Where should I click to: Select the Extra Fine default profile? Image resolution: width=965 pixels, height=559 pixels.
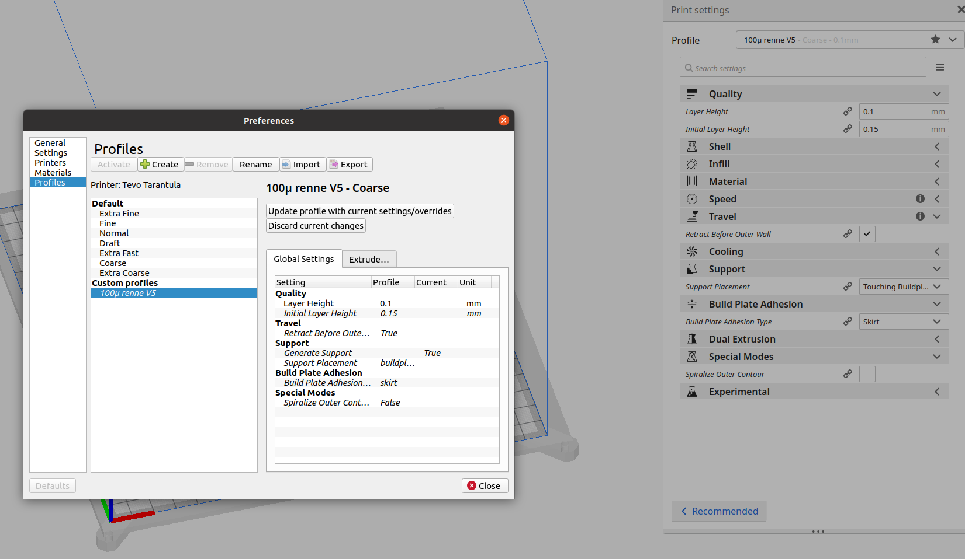click(x=174, y=214)
